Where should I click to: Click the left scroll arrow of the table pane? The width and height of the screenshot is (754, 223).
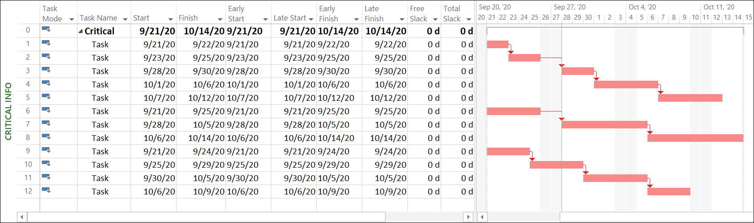coord(22,217)
